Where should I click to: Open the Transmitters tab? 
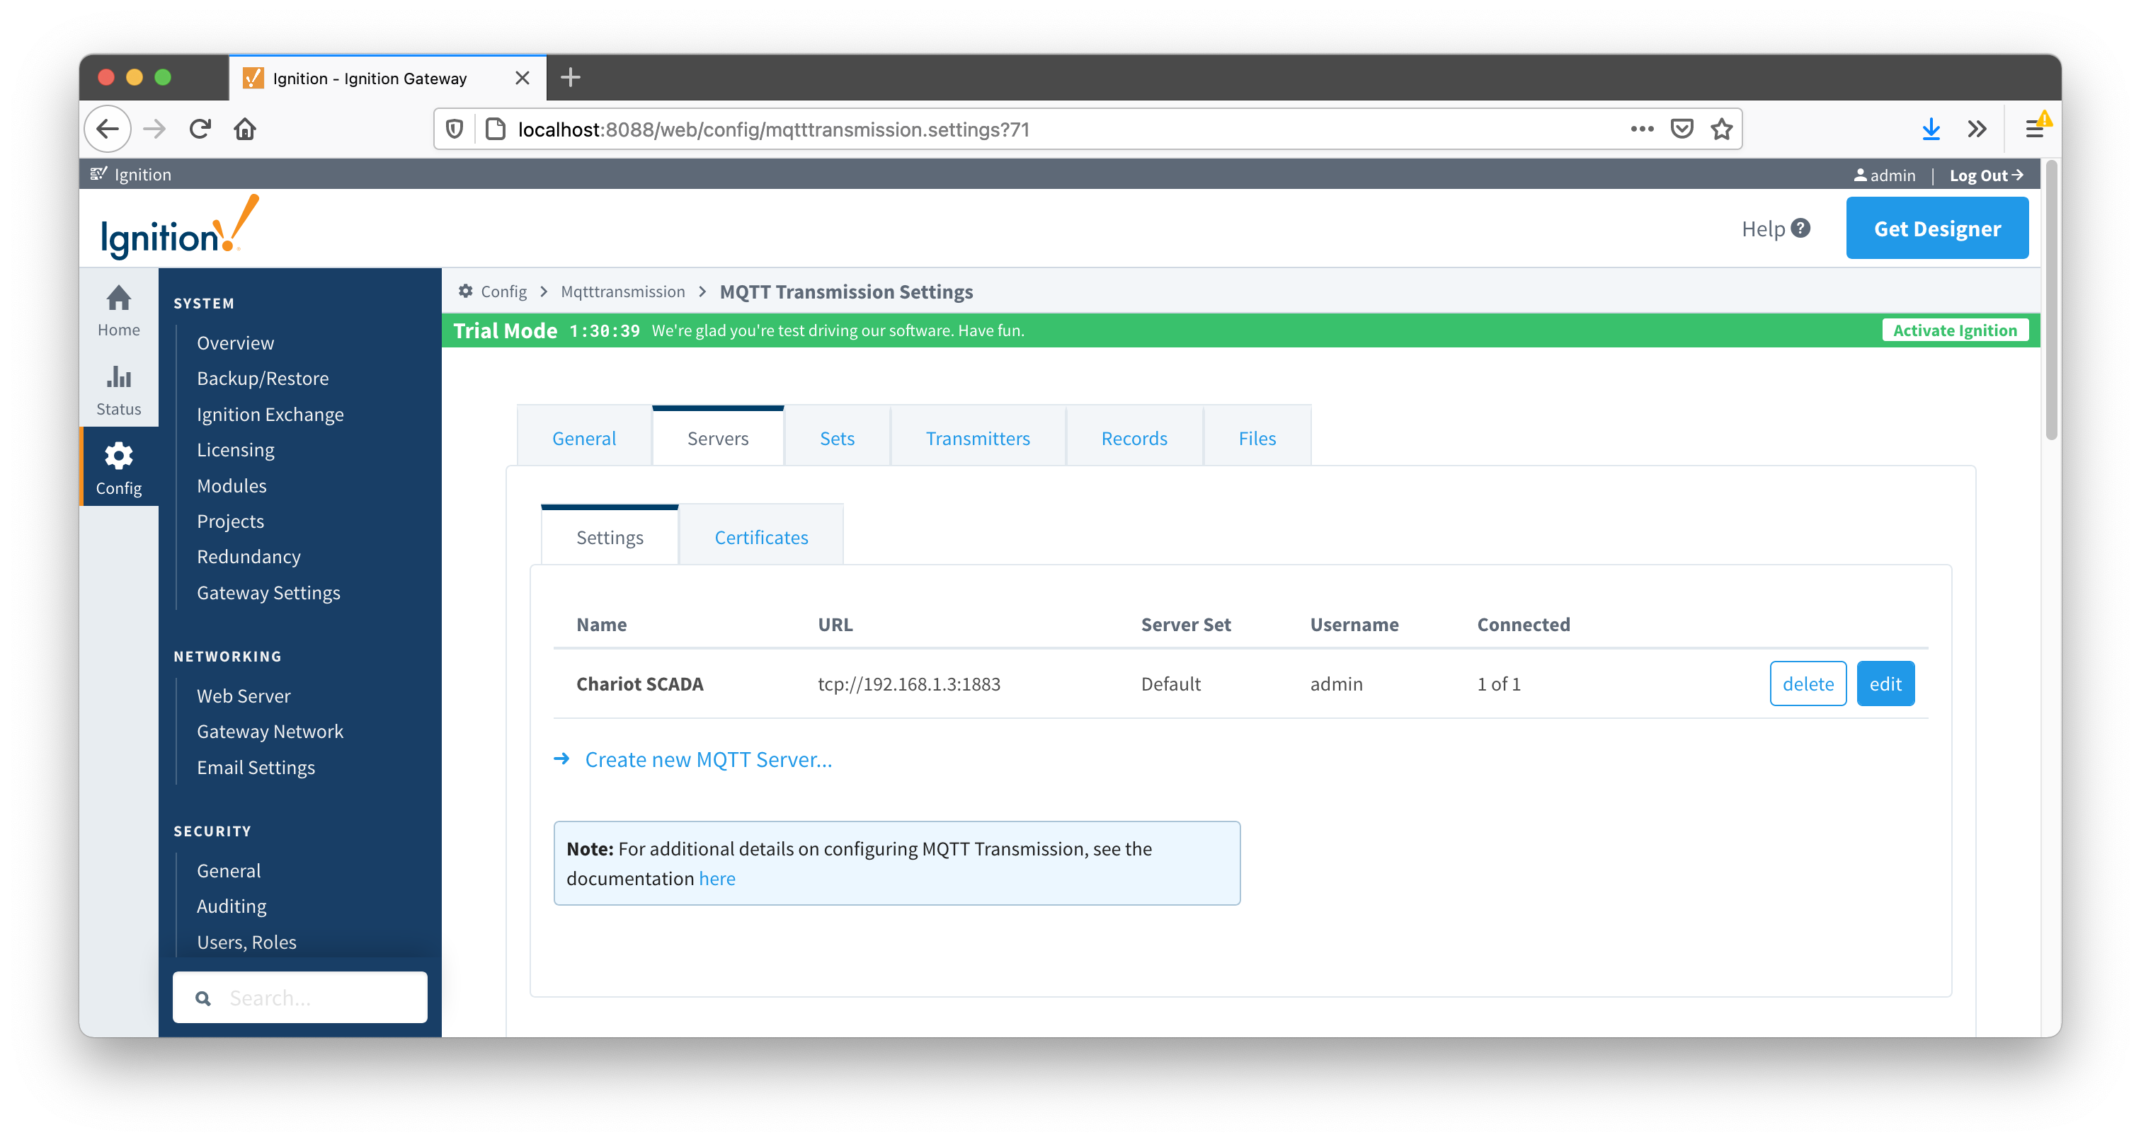coord(978,438)
